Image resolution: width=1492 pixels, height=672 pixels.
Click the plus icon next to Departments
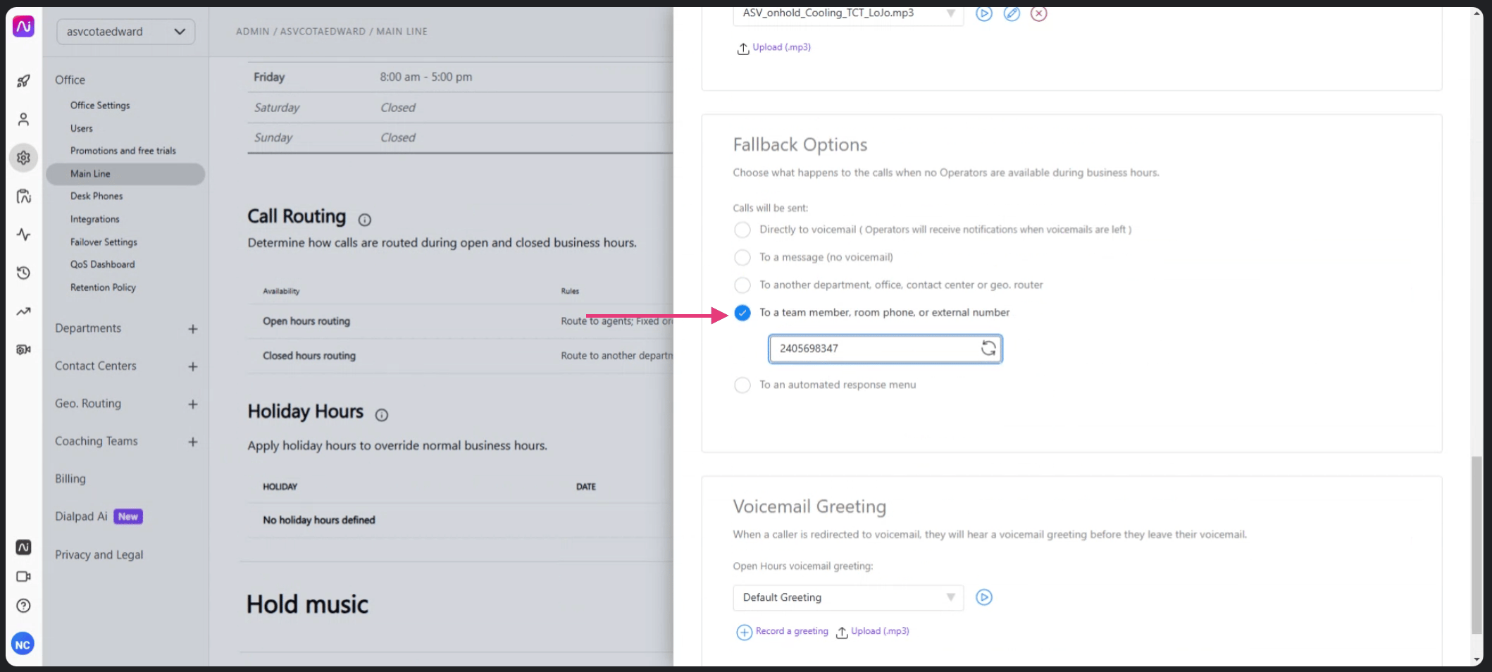point(193,329)
